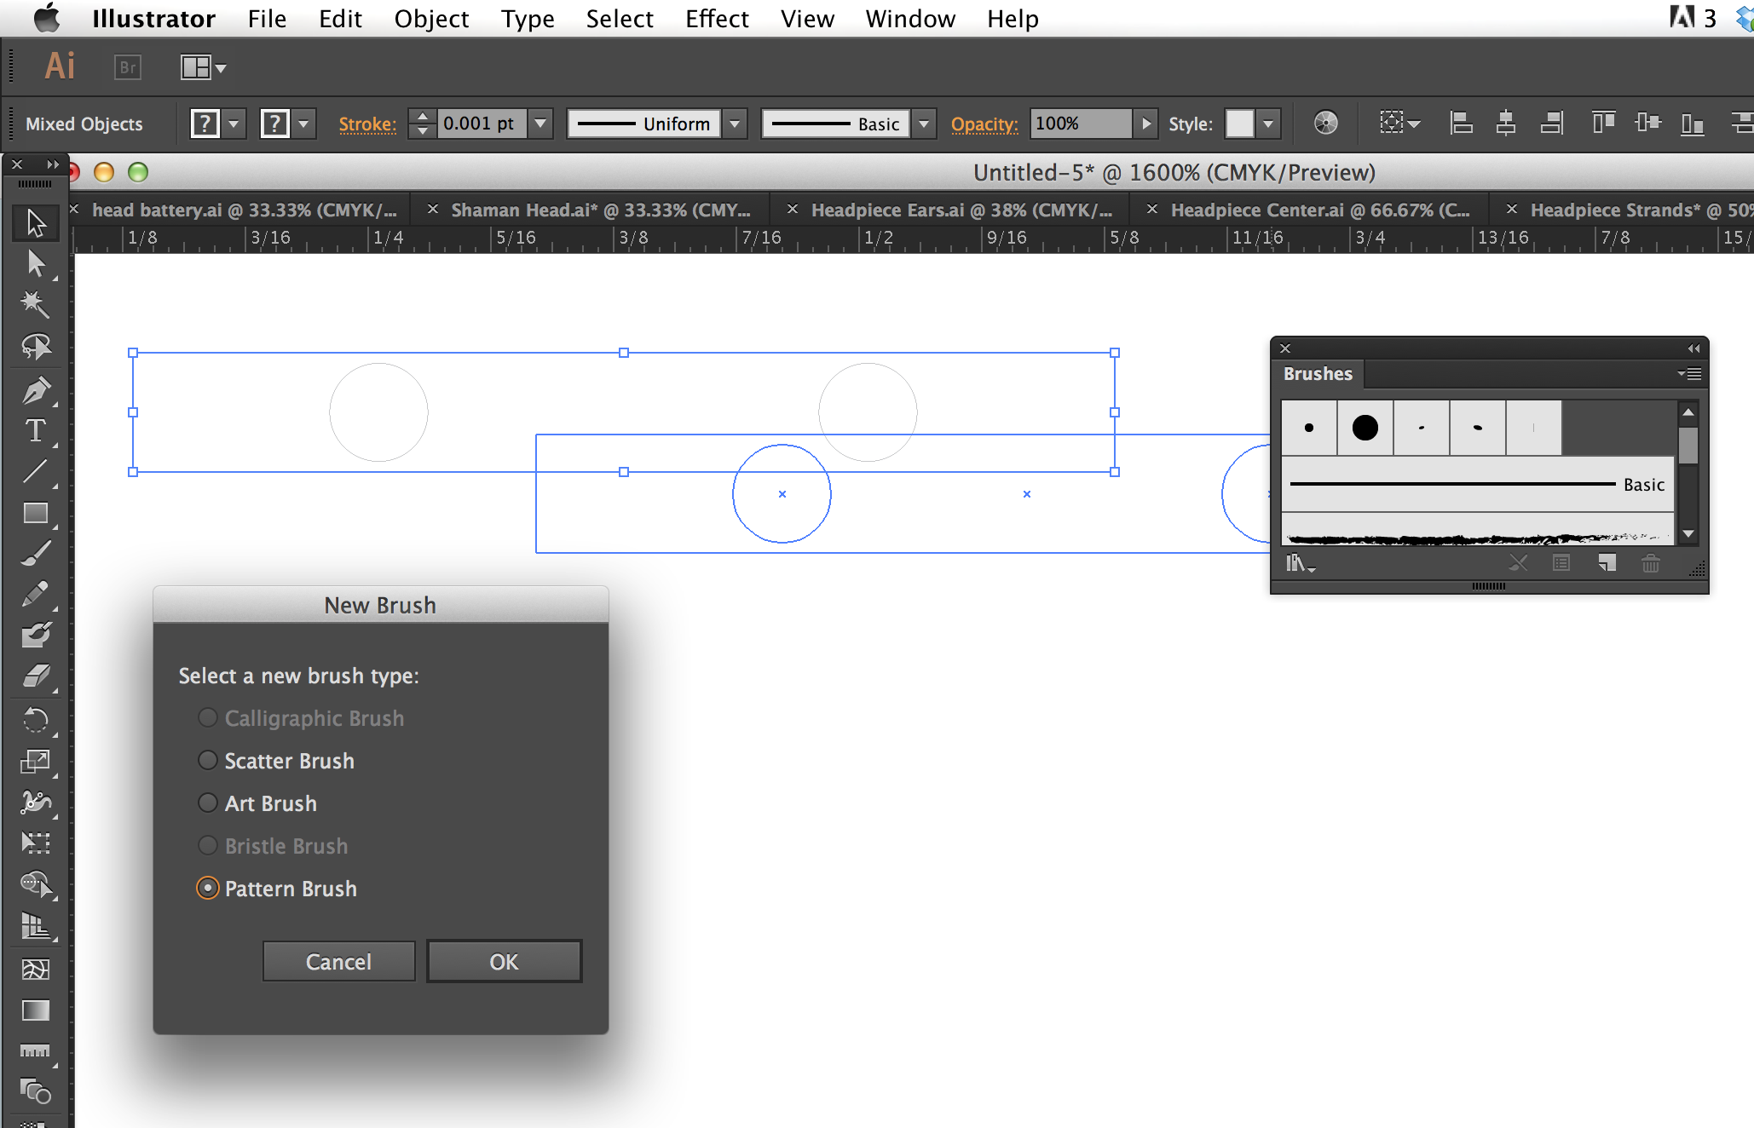Select the Art Brush radio button

tap(207, 803)
